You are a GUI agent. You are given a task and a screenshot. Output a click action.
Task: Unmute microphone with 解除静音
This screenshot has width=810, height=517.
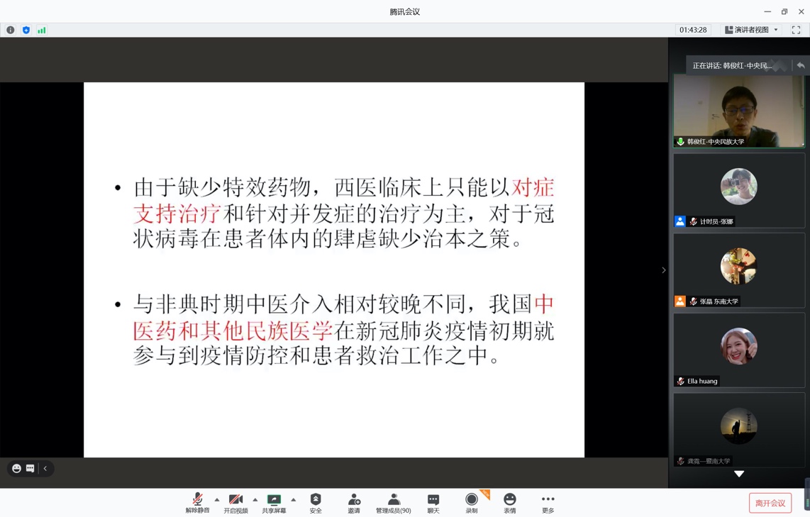point(197,503)
